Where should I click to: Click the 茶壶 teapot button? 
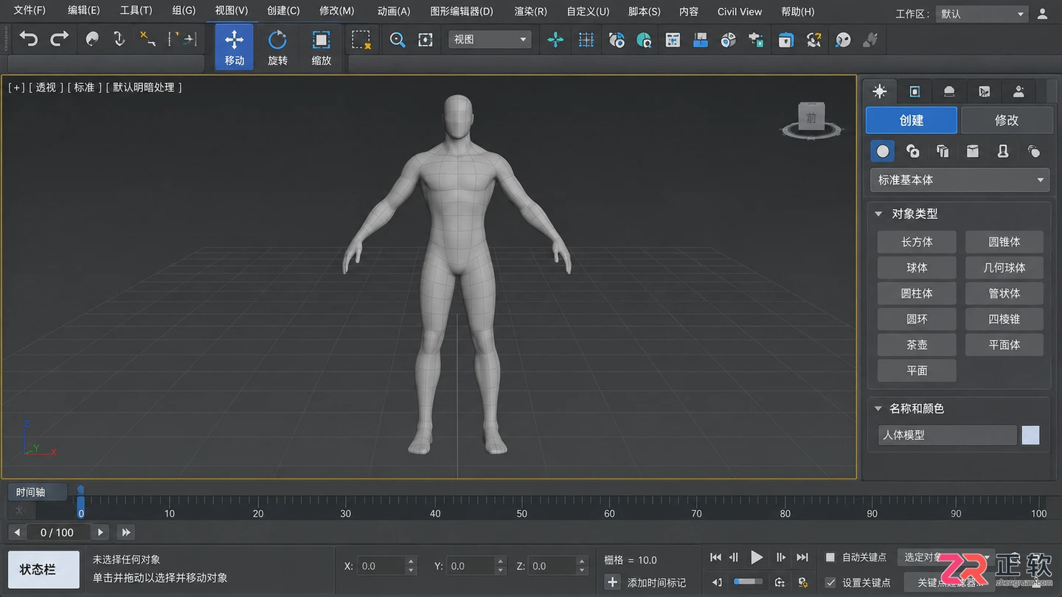pyautogui.click(x=917, y=345)
